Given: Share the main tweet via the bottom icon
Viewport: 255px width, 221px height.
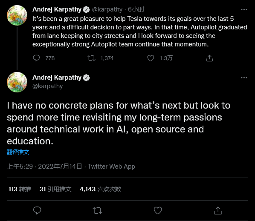Looking at the screenshot, I should coord(218,210).
